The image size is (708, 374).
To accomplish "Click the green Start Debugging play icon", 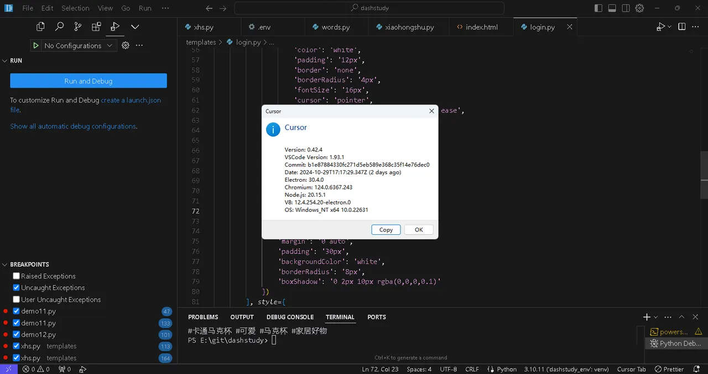I will (35, 45).
